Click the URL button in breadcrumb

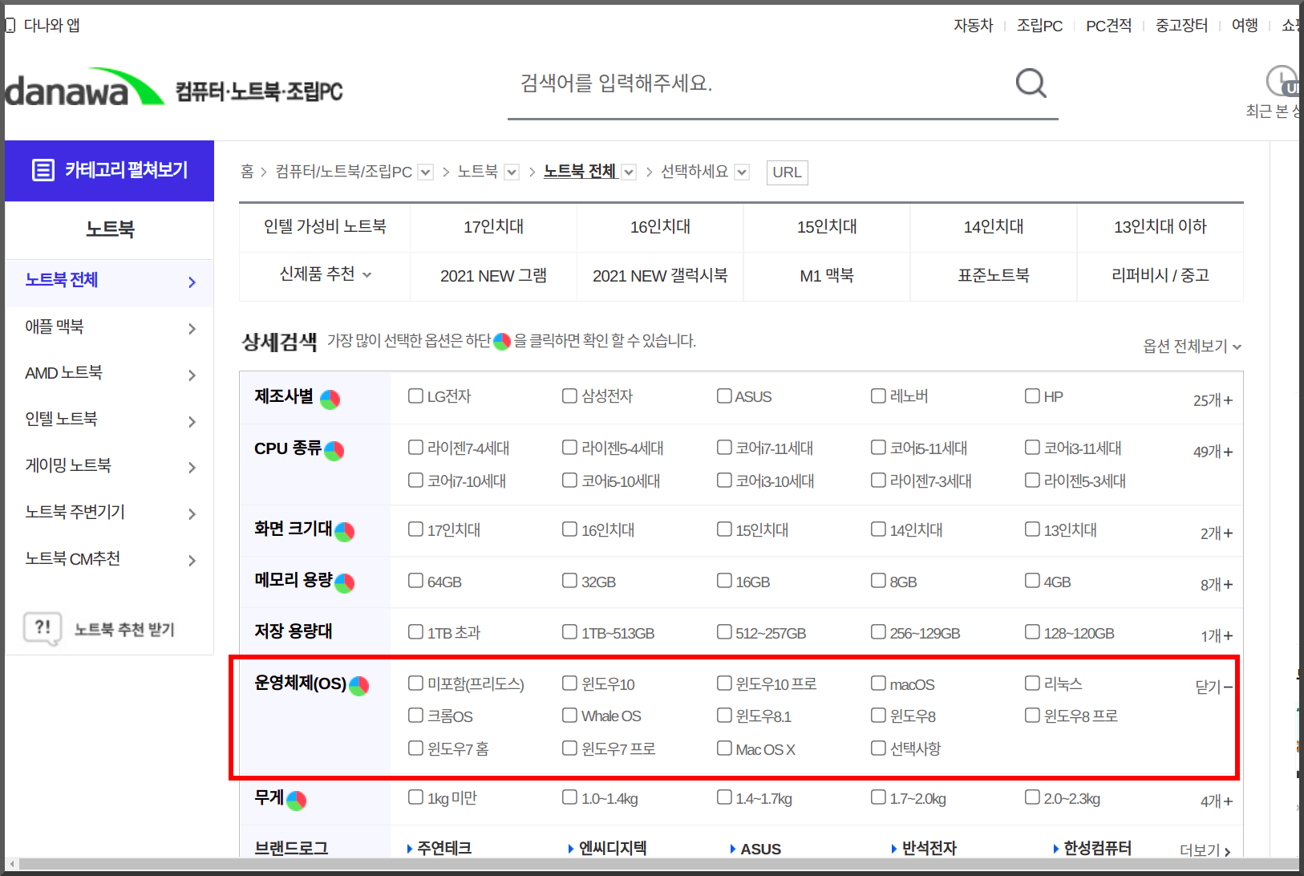click(787, 172)
